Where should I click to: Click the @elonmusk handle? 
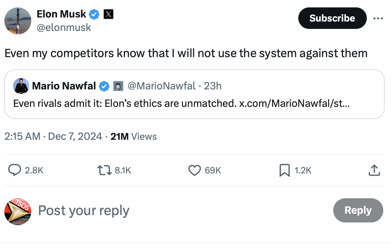64,27
